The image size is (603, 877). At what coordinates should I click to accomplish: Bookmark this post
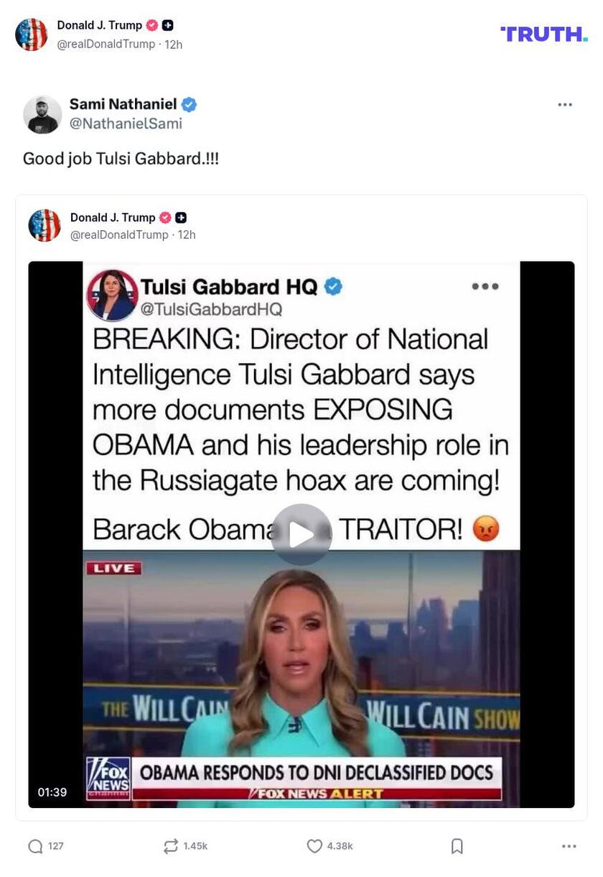pos(457,846)
